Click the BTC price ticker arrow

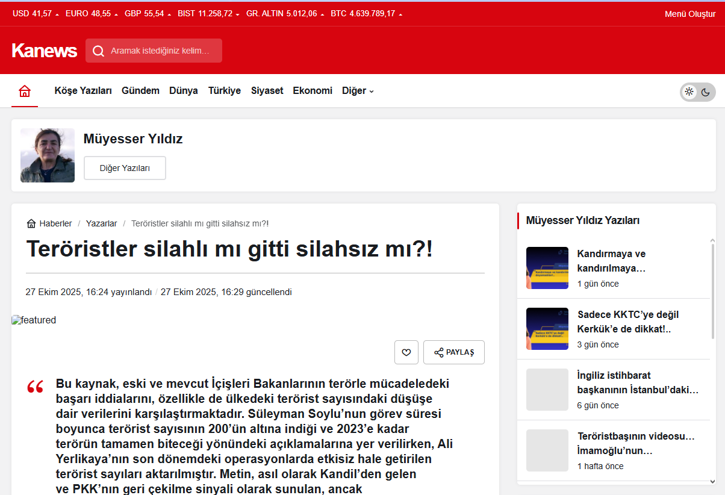point(400,14)
